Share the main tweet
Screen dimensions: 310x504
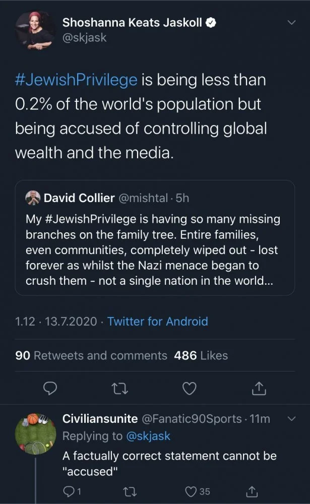pos(258,388)
